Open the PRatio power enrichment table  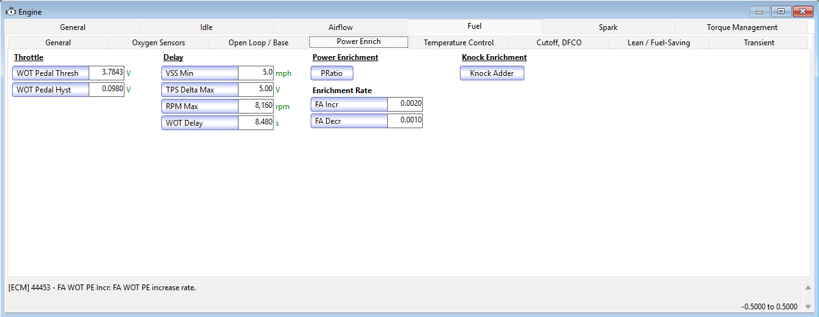[332, 73]
